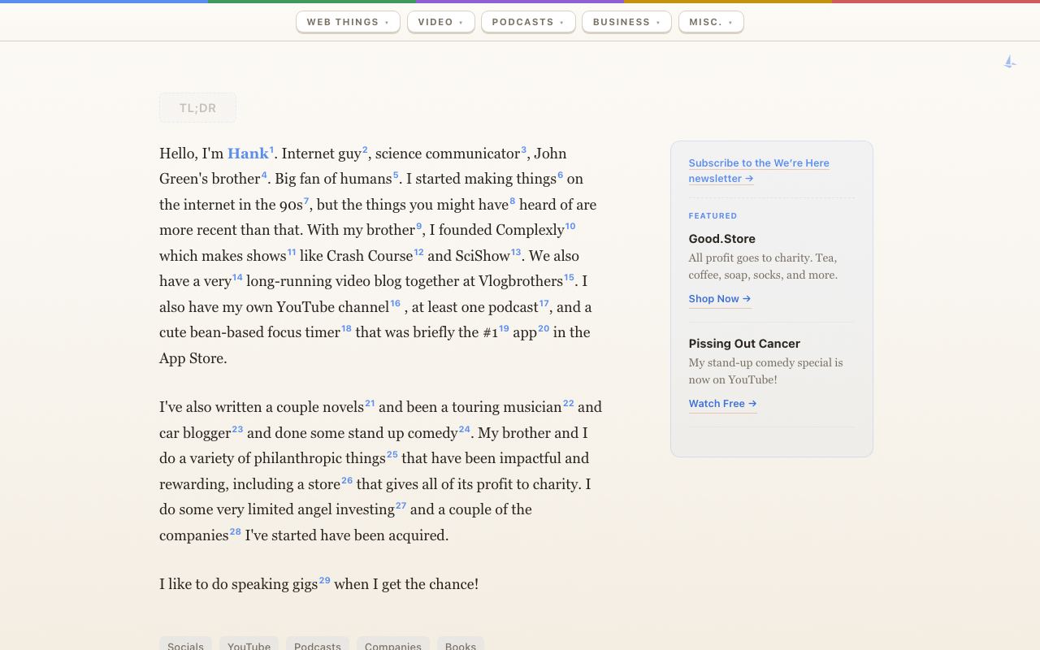Open footnote 29 after speaking gigs

click(324, 580)
